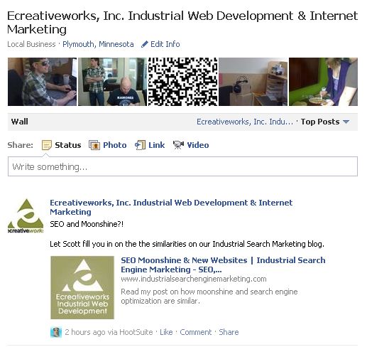Expand the Top Posts dropdown arrow
The height and width of the screenshot is (347, 367).
pyautogui.click(x=346, y=122)
